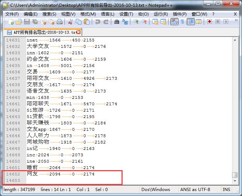Viewport: 242px width, 196px height.
Task: Click the Cut scissors icon
Action: click(71, 22)
